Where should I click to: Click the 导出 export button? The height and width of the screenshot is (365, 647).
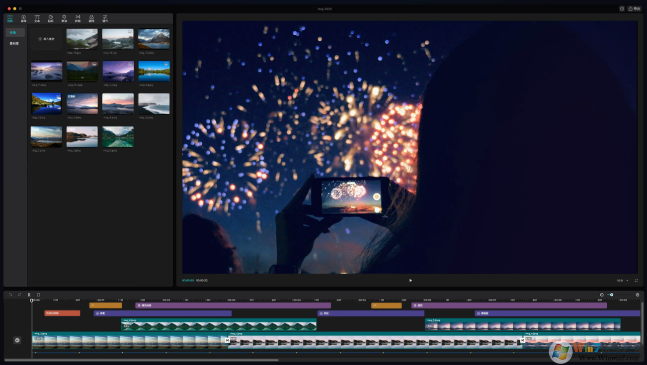634,8
